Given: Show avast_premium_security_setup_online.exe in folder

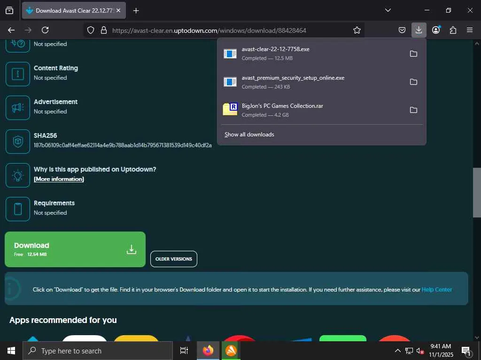Looking at the screenshot, I should 413,82.
